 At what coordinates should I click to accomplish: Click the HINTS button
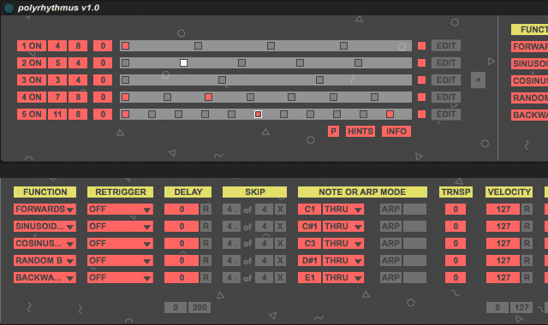pos(360,131)
